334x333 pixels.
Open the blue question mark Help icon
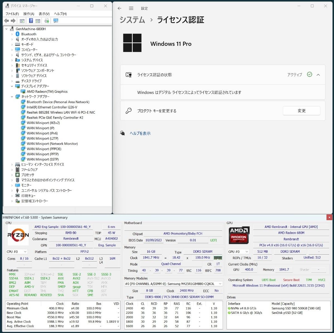pos(31,21)
